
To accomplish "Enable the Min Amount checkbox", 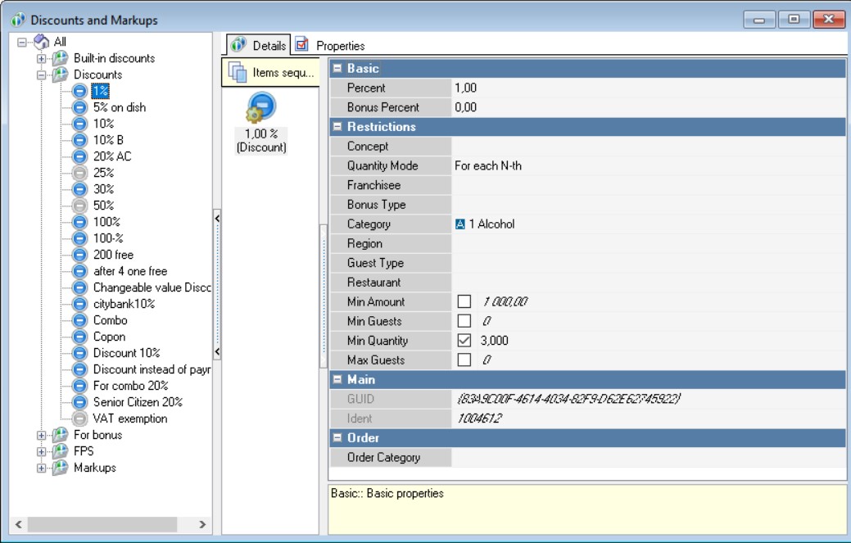I will (x=464, y=302).
